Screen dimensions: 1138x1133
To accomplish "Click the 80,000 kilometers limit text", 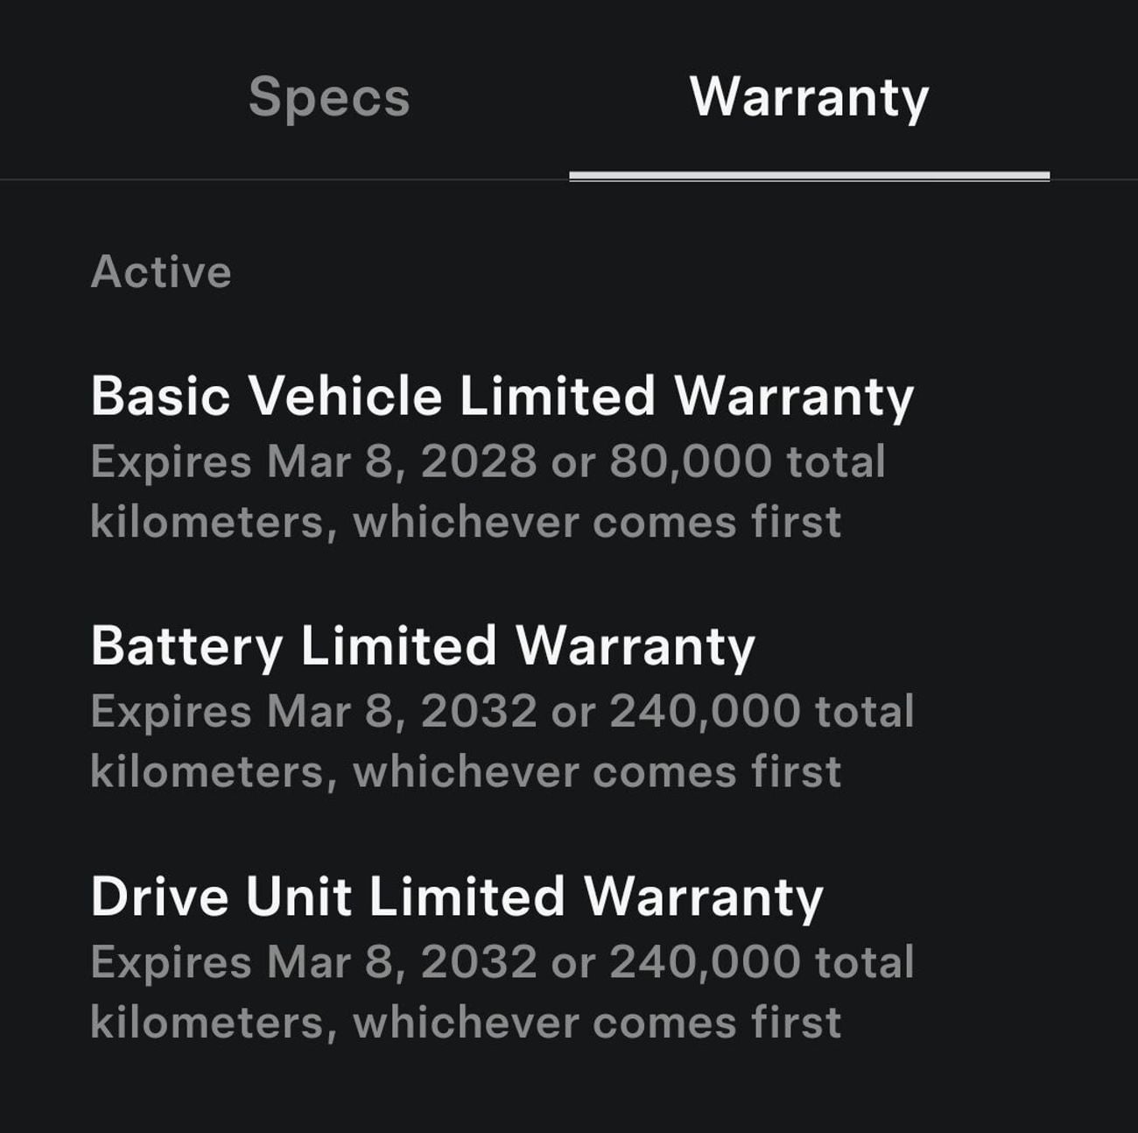I will (692, 461).
